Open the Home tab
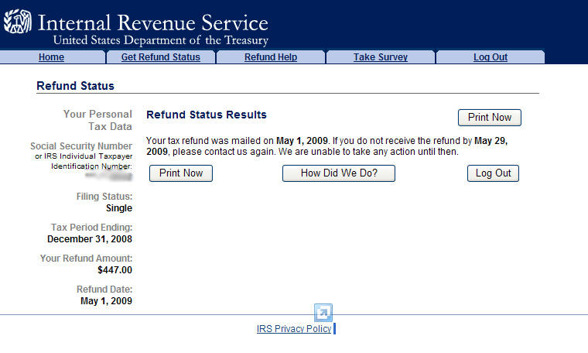 [x=51, y=57]
